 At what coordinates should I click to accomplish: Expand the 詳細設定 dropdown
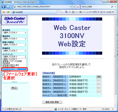click(x=15, y=51)
